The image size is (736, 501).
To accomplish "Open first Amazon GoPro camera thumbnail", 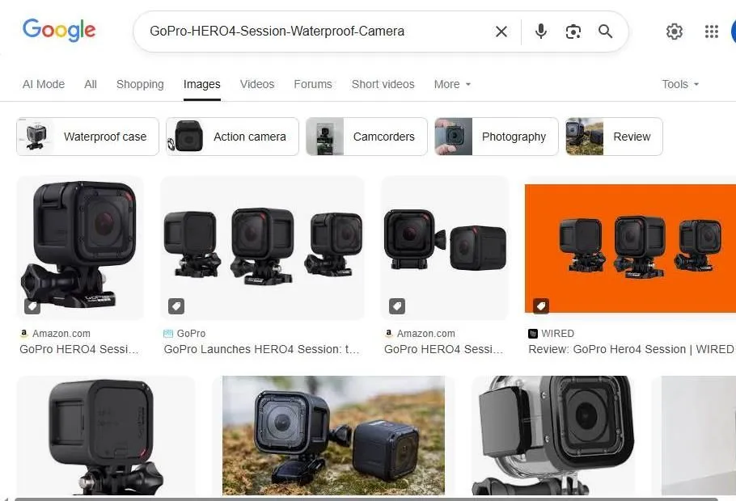I will (80, 248).
